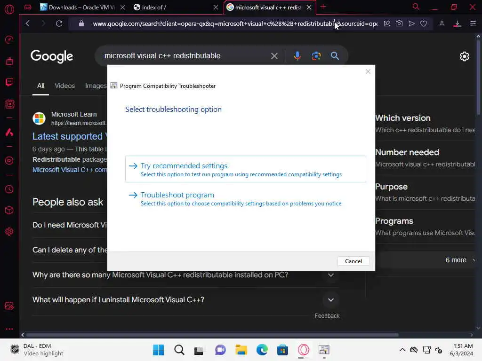
Task: Open 'Number needed' related topic
Action: tap(425, 158)
